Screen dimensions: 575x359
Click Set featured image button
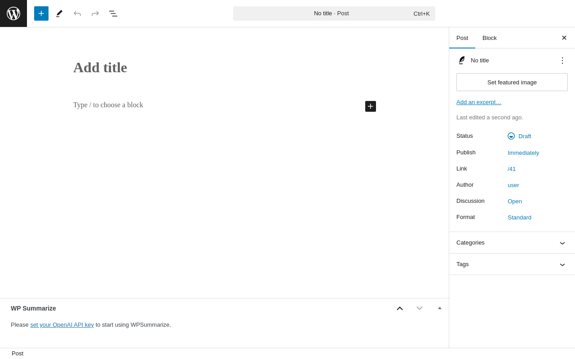(x=512, y=82)
